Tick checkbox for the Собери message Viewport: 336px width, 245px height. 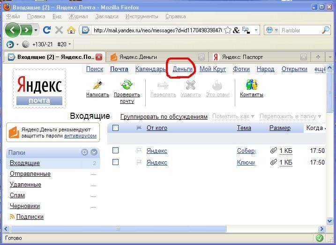pyautogui.click(x=115, y=151)
